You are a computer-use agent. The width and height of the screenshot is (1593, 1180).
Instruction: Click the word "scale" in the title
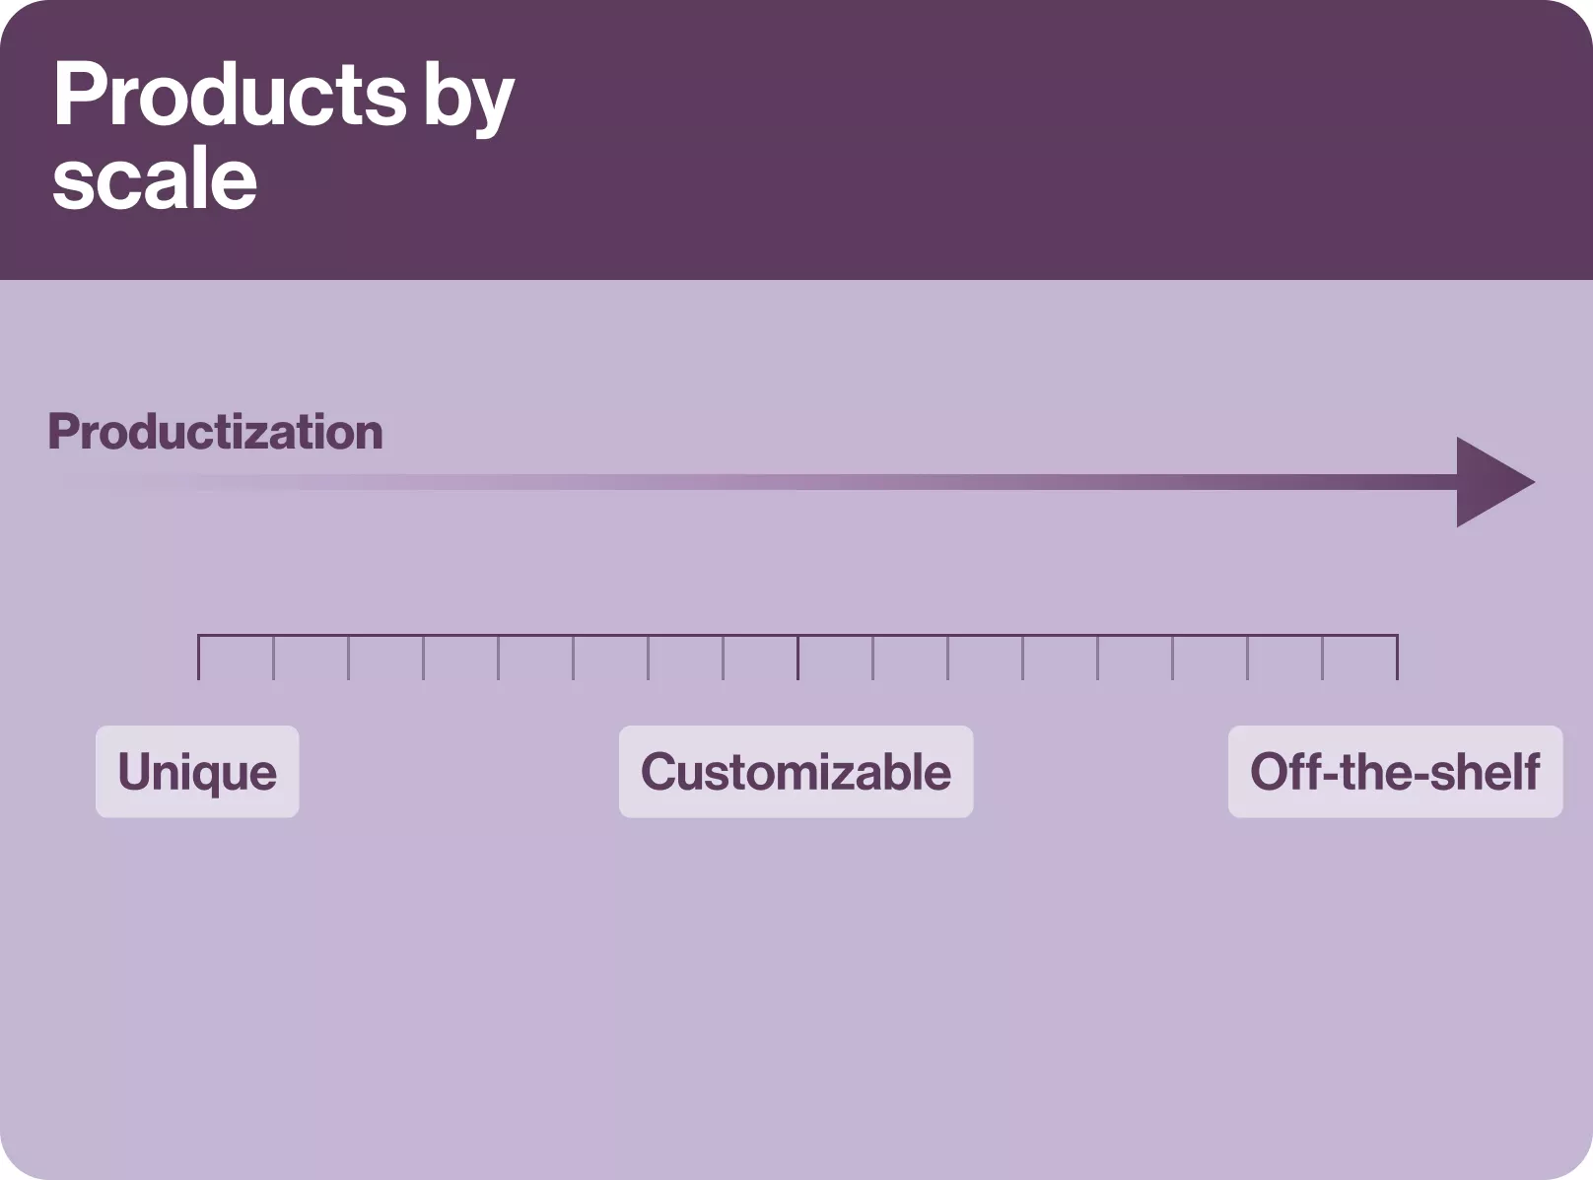pos(155,179)
